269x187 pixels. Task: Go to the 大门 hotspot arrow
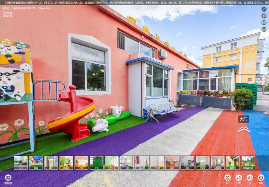click(x=244, y=129)
